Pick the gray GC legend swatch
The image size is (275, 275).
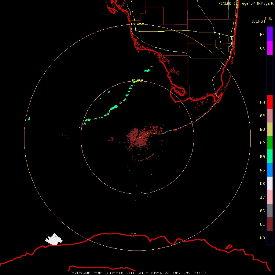click(270, 211)
